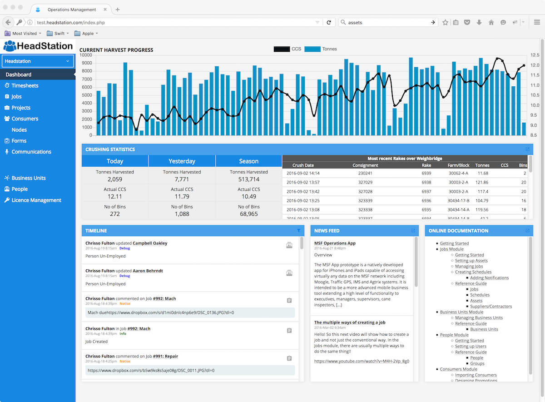Expand the Most Visited bookmarks folder

pyautogui.click(x=23, y=33)
